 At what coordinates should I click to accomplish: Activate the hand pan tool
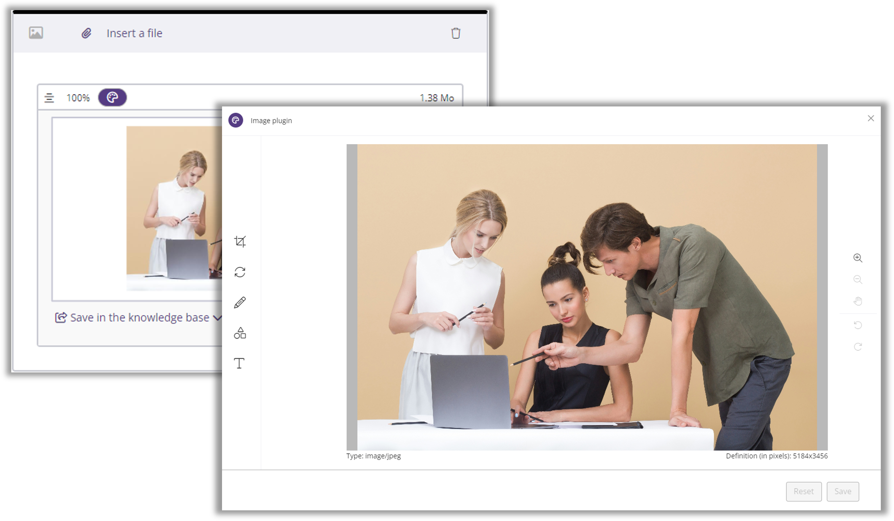click(x=857, y=301)
